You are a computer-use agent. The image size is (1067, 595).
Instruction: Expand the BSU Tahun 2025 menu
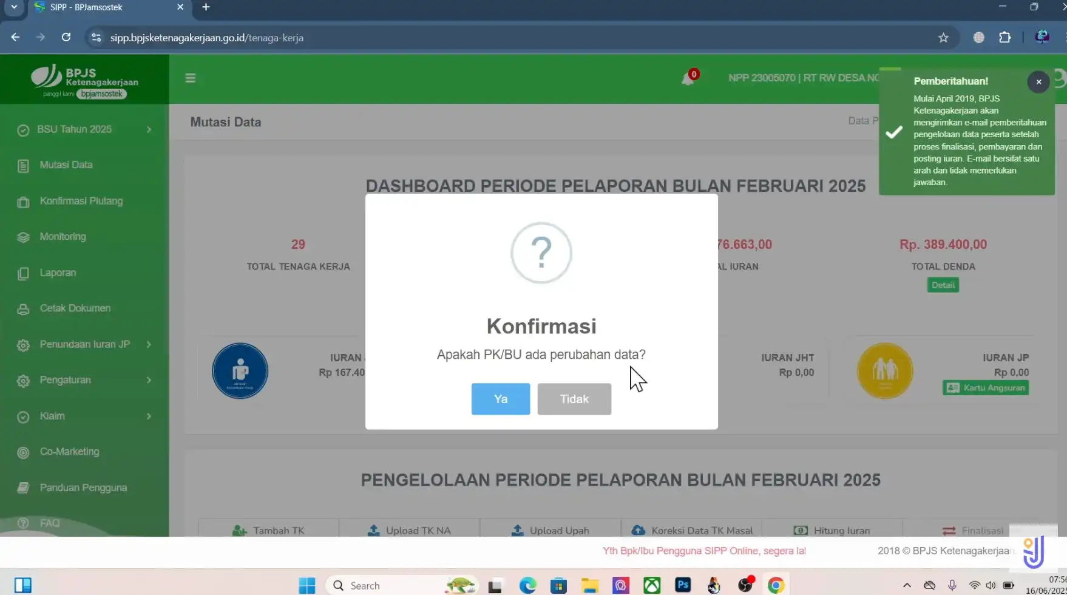pyautogui.click(x=74, y=129)
